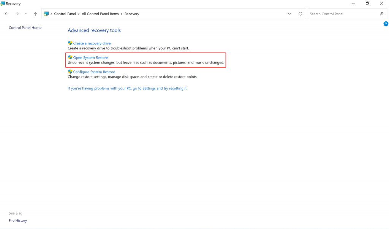The image size is (389, 229).
Task: Open Control Panel Home link
Action: 25,27
